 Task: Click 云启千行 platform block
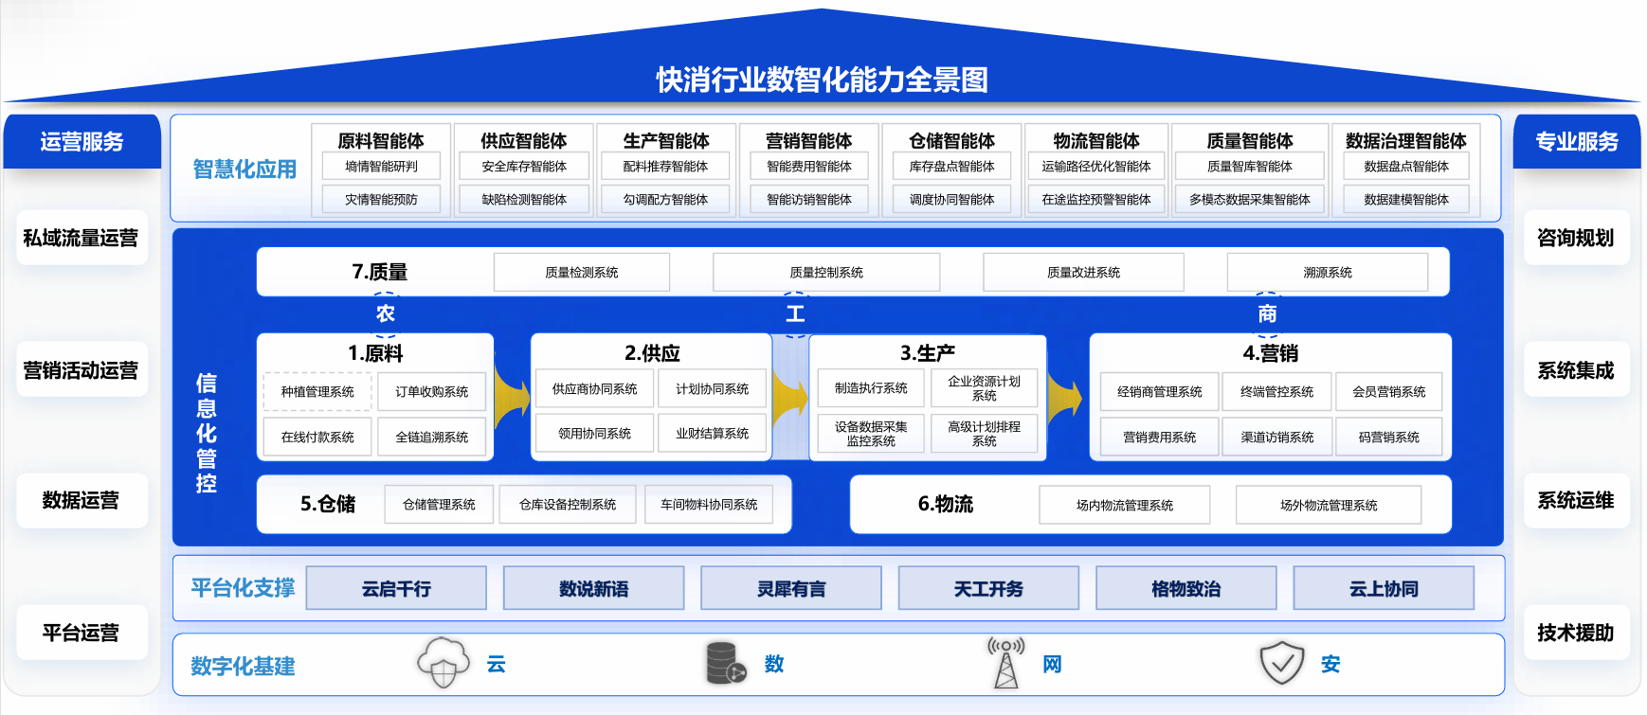click(x=396, y=588)
